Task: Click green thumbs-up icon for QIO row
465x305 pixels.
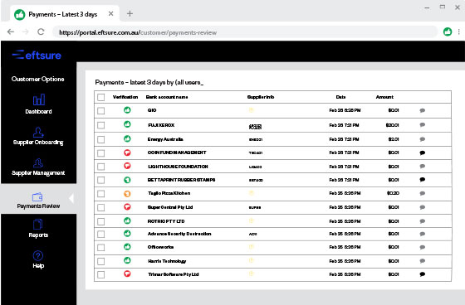Action: 127,110
